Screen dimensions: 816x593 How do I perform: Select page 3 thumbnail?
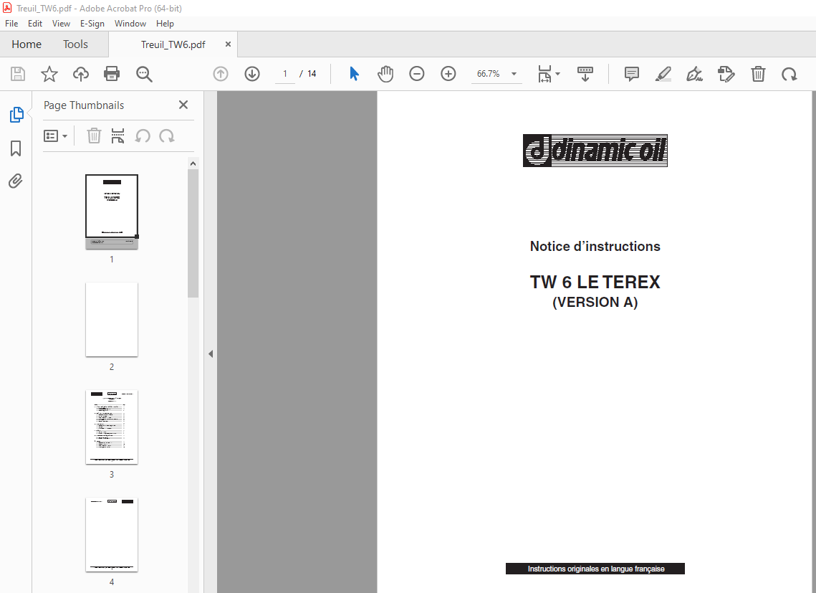pyautogui.click(x=112, y=427)
